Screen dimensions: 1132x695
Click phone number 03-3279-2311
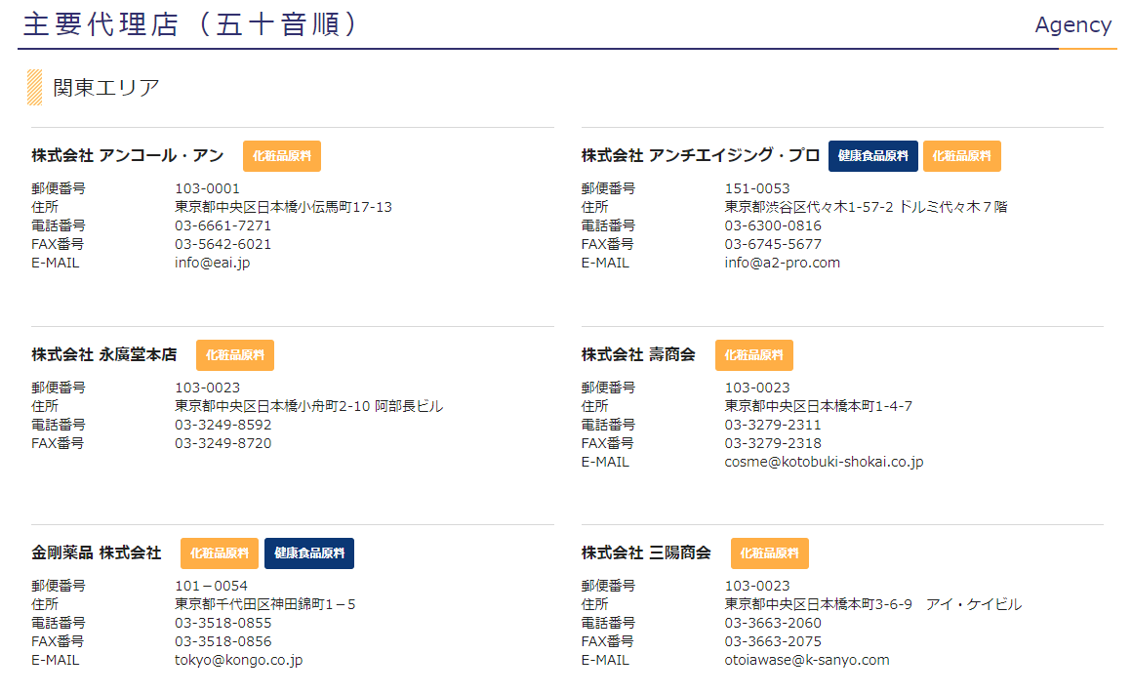[773, 425]
